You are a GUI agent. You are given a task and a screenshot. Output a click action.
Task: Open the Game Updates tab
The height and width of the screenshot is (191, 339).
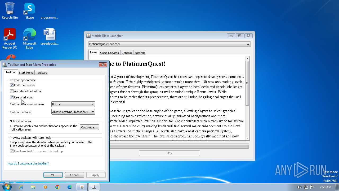(x=109, y=53)
